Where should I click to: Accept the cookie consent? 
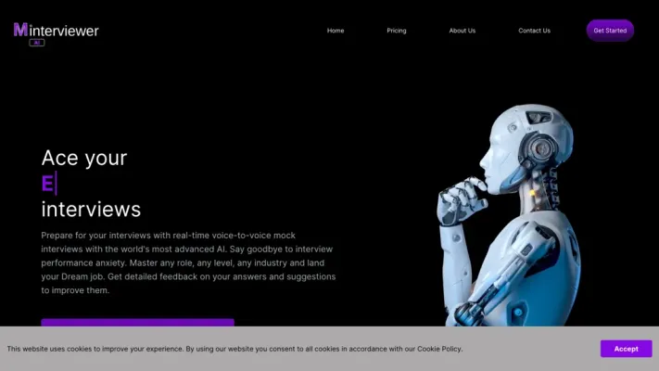coord(626,349)
